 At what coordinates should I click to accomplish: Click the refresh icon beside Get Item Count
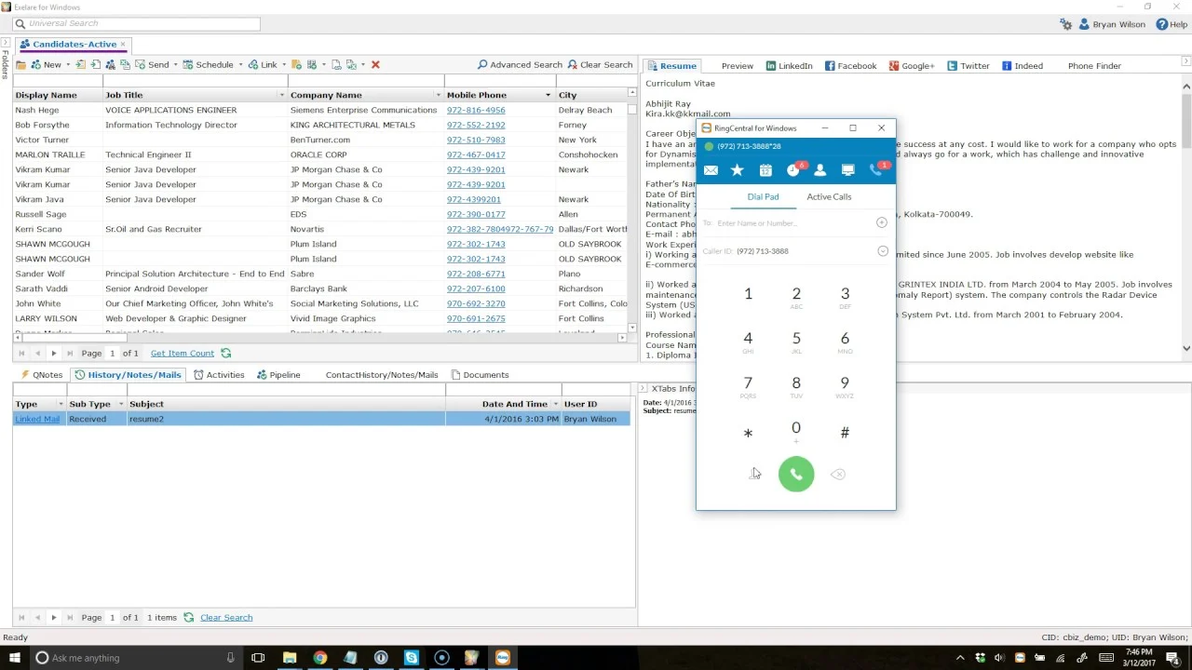225,354
